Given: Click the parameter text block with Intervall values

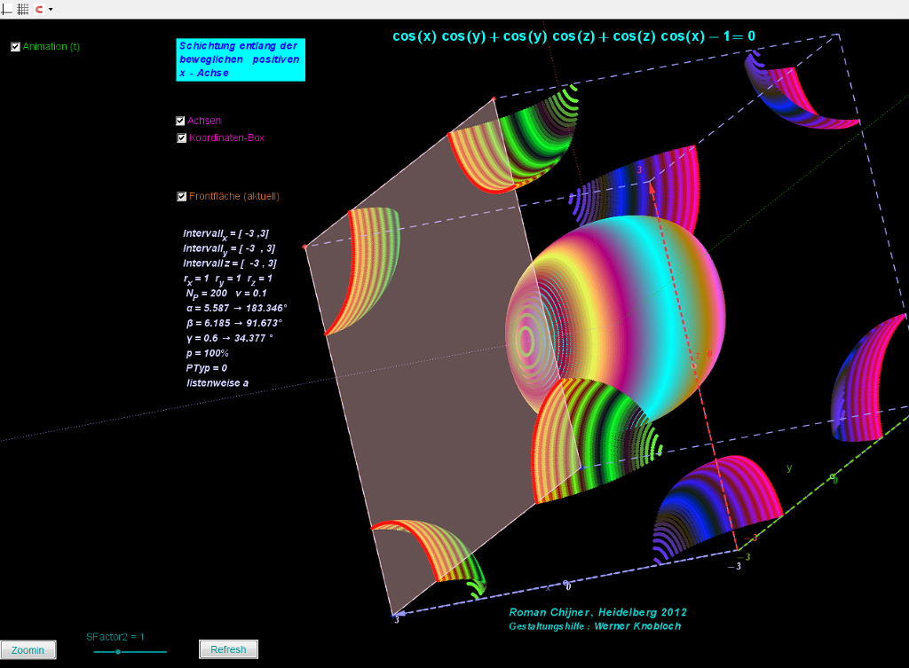Looking at the screenshot, I should (233, 308).
